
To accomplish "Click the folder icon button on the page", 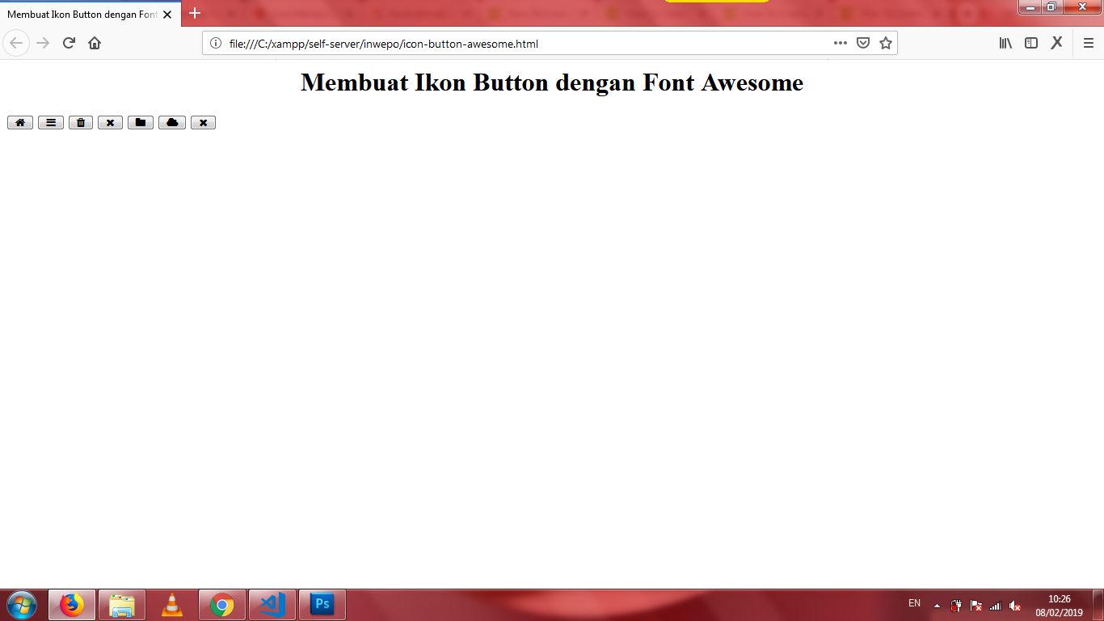I will pyautogui.click(x=140, y=122).
